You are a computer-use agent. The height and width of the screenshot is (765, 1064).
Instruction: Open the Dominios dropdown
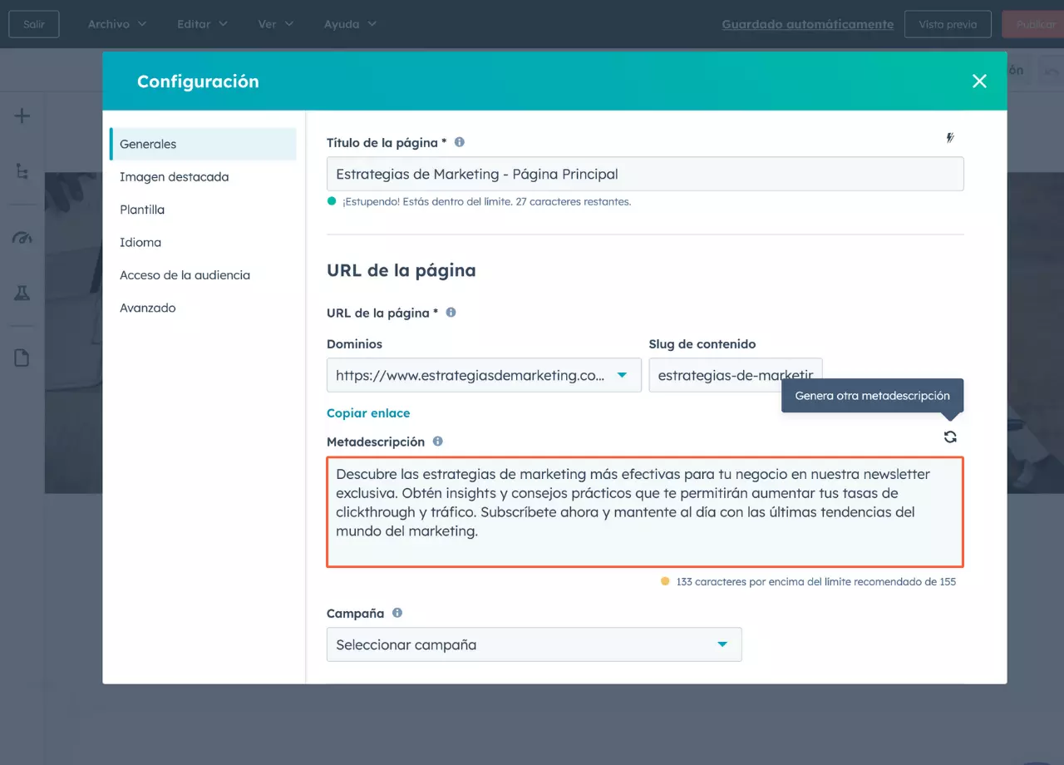[484, 375]
